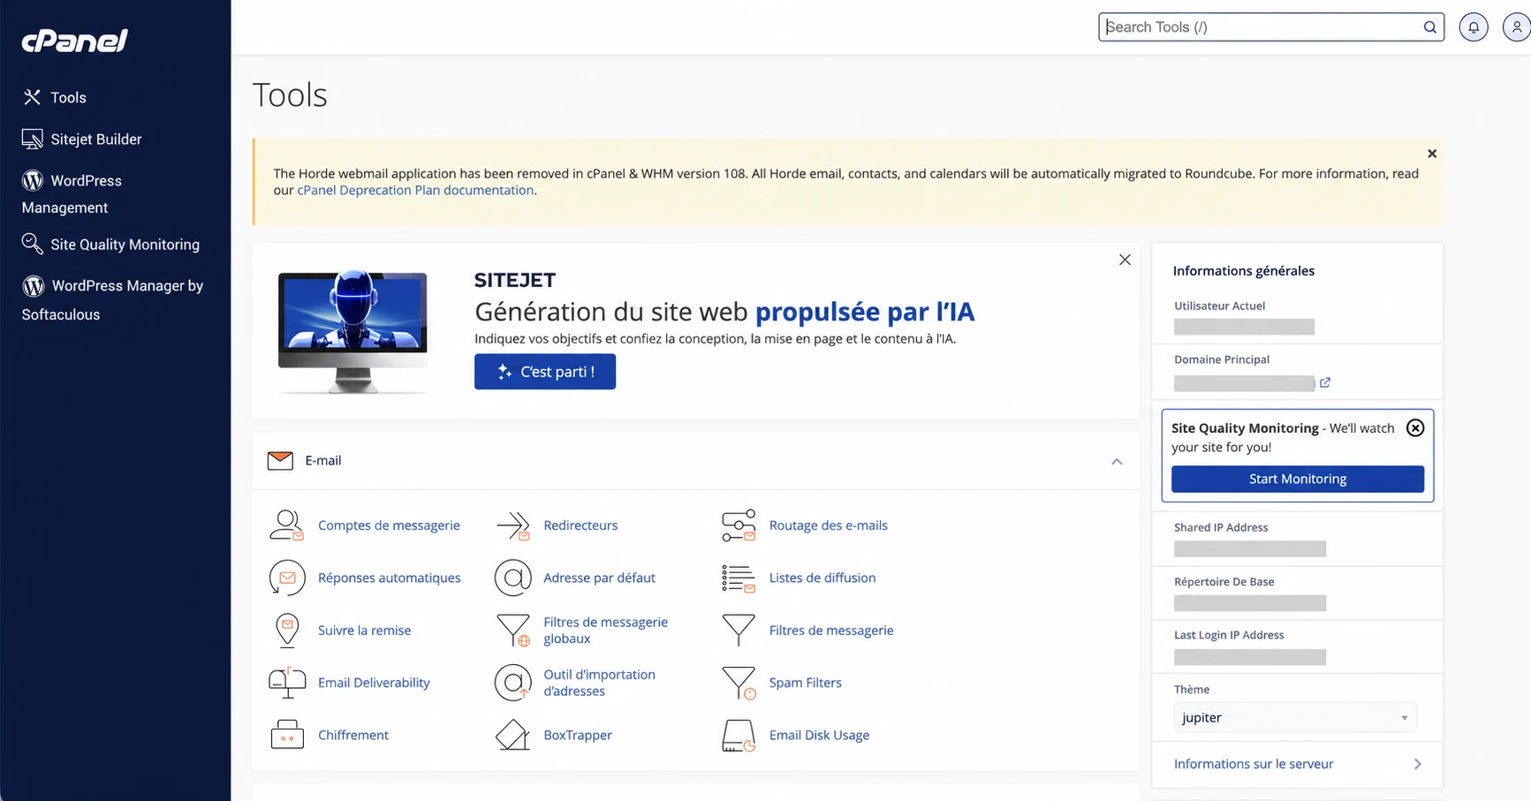Image resolution: width=1531 pixels, height=801 pixels.
Task: Click the Comptes de messagerie icon
Action: click(286, 525)
